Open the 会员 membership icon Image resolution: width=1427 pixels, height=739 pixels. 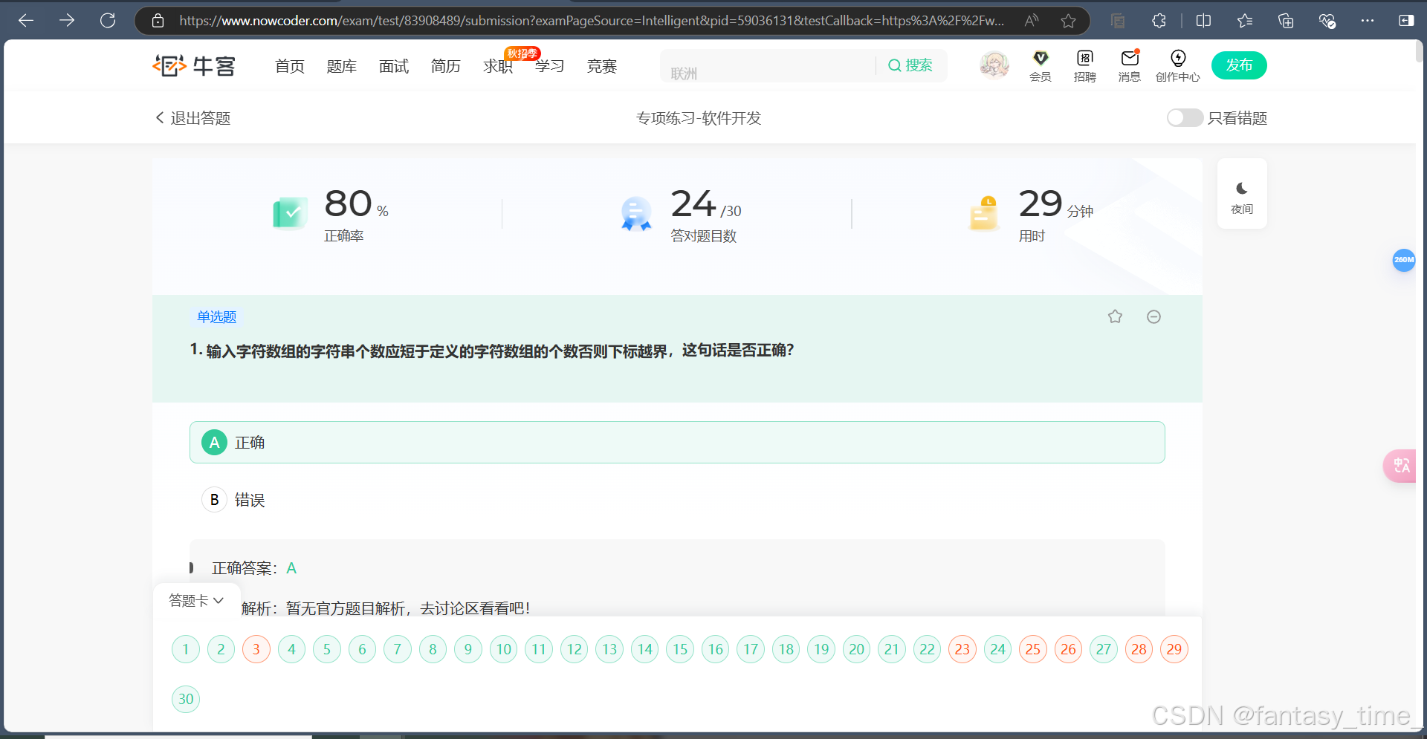(x=1040, y=65)
